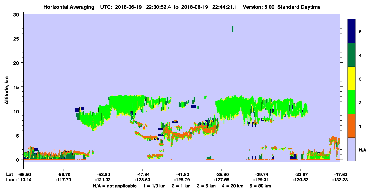Click latitude value -29.74
This screenshot has width=378, height=194.
coord(261,175)
